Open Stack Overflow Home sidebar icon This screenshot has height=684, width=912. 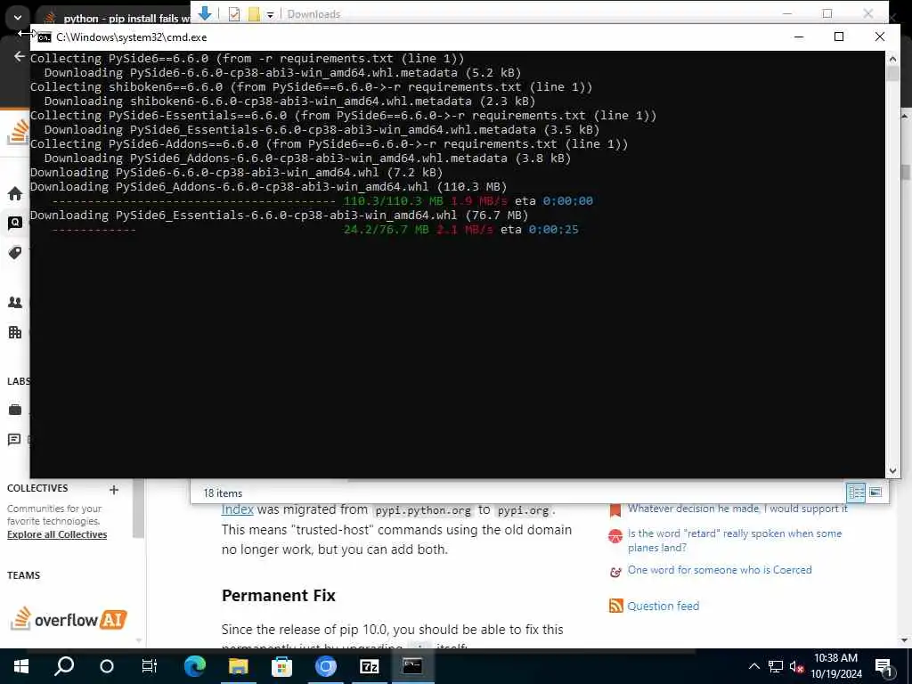pyautogui.click(x=15, y=193)
